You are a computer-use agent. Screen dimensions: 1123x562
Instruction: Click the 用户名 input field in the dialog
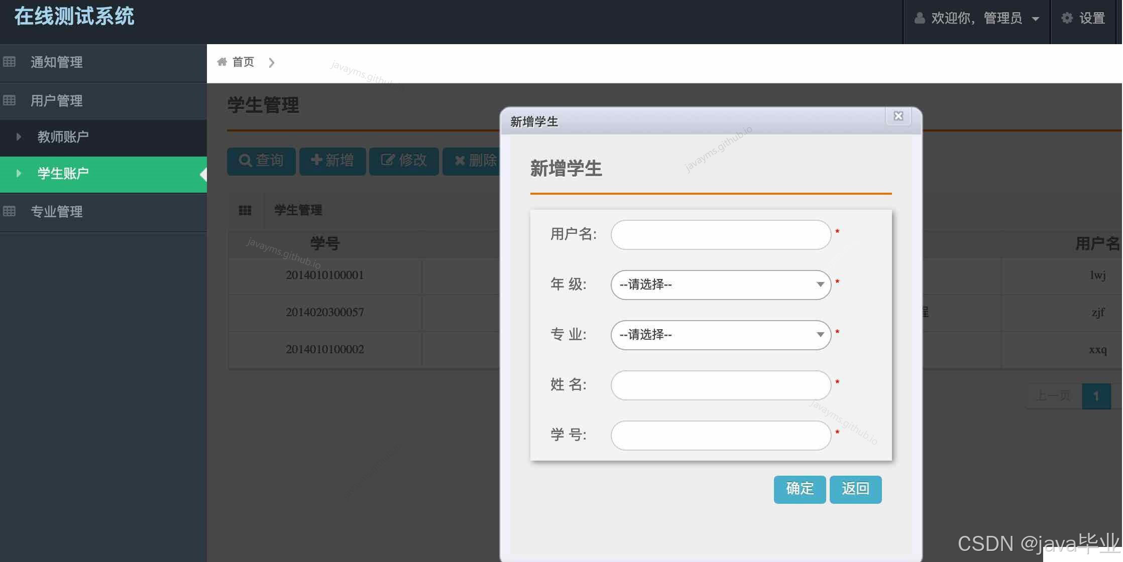tap(720, 234)
